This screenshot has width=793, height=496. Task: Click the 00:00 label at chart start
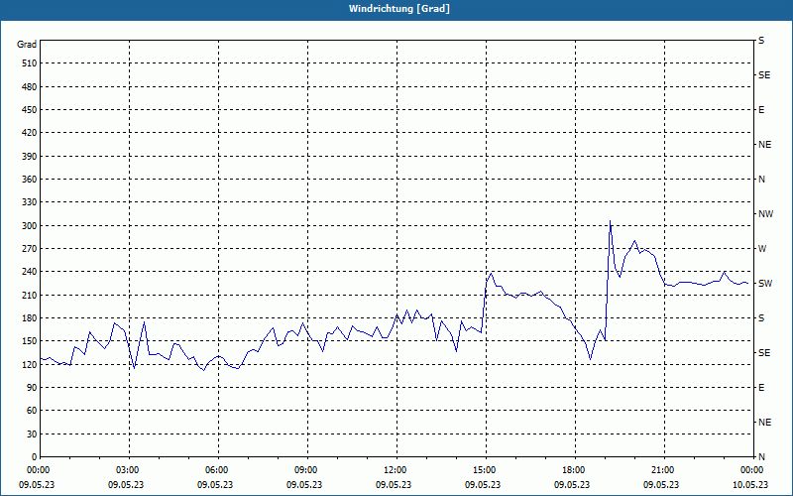tap(37, 470)
